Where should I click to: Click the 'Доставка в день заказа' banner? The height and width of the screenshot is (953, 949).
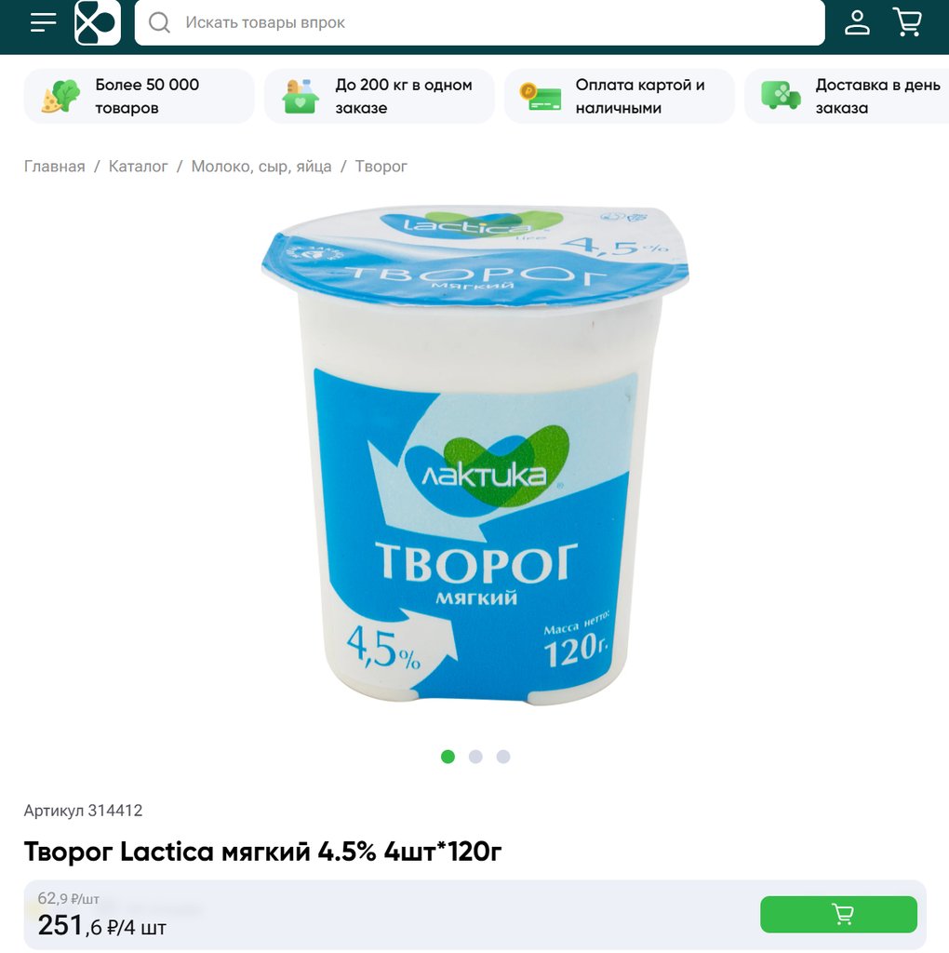(x=847, y=96)
